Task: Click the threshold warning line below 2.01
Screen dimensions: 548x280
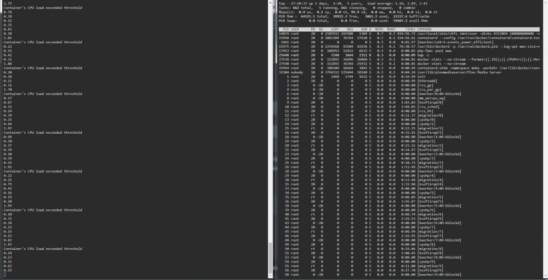Action: 43,42
